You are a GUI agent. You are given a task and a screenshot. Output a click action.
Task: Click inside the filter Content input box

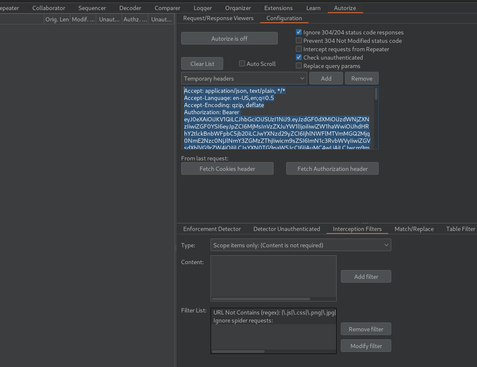[x=273, y=276]
